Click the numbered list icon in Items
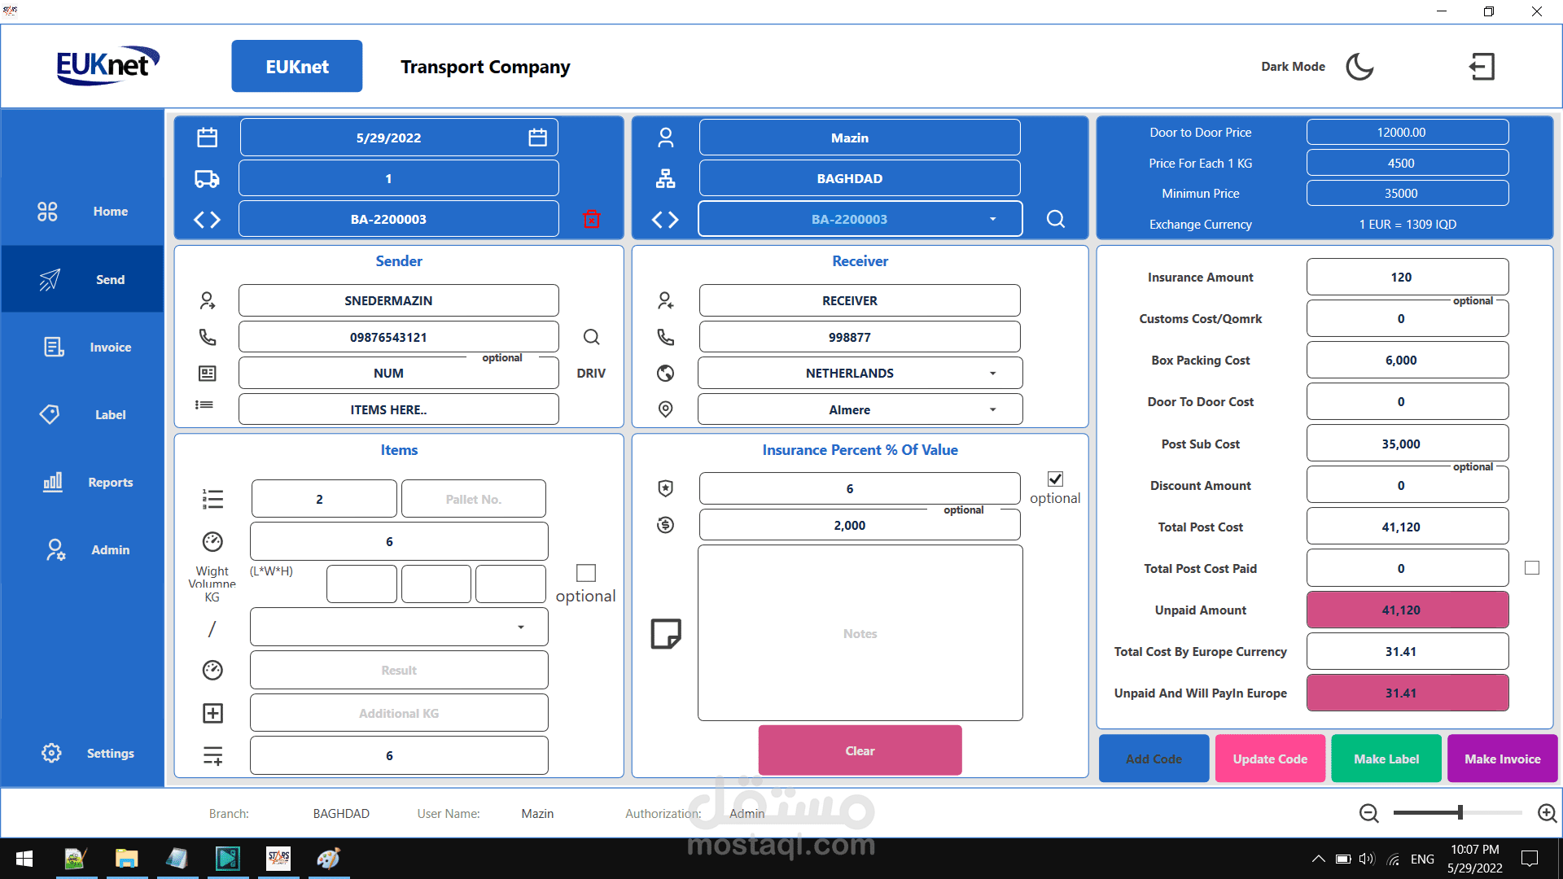 (212, 499)
